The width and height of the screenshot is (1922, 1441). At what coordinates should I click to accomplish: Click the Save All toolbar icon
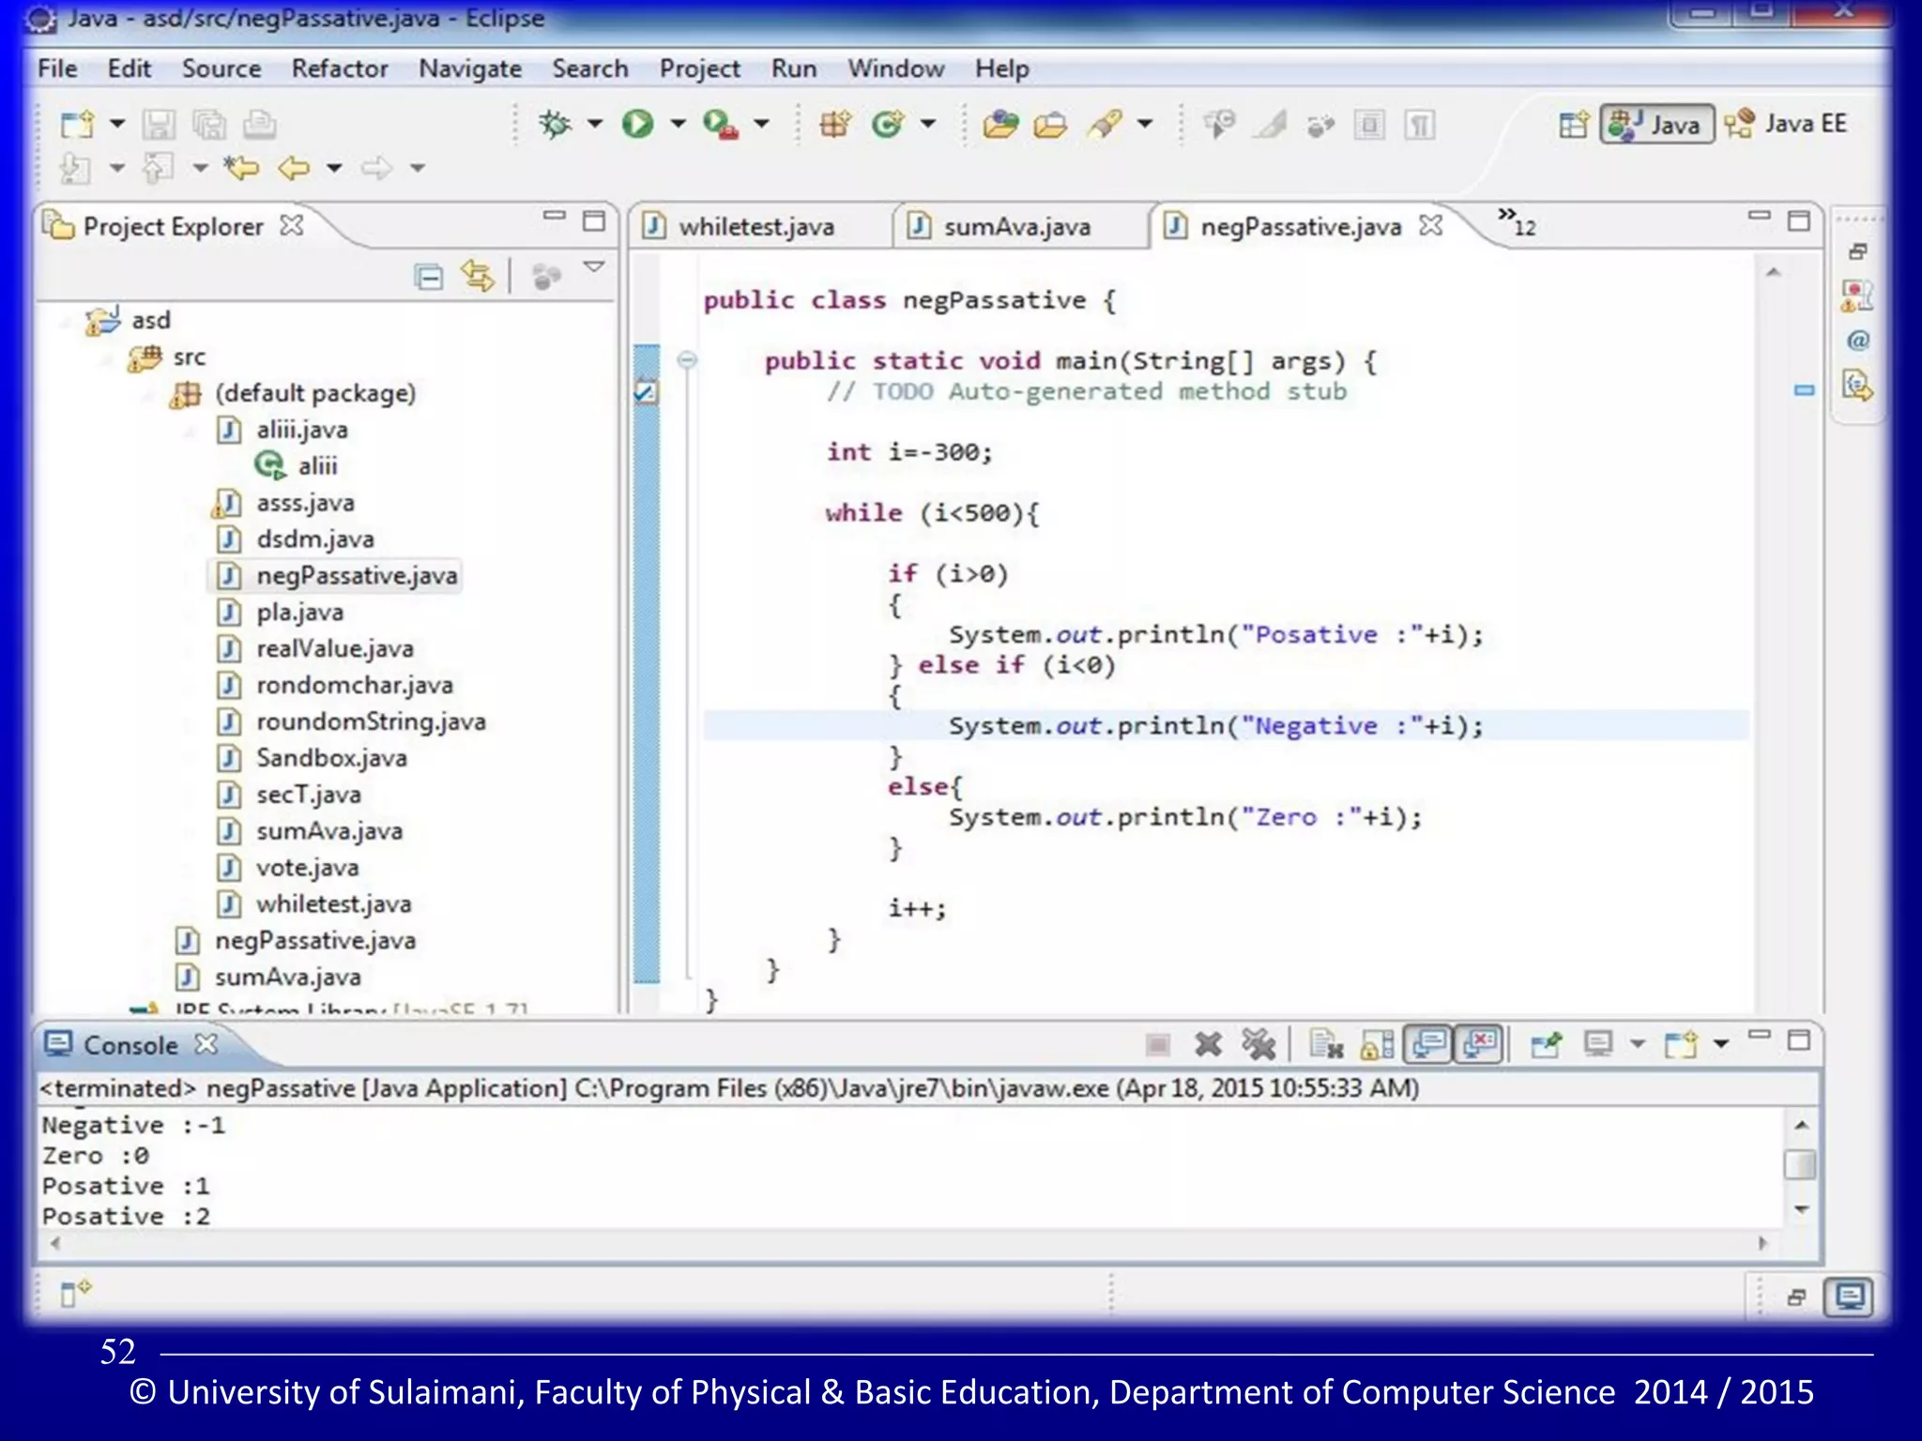click(x=209, y=125)
